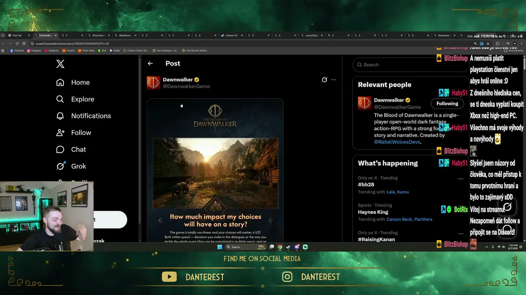This screenshot has height=295, width=526.
Task: Open the Dawnwalker author name on post
Action: 178,79
